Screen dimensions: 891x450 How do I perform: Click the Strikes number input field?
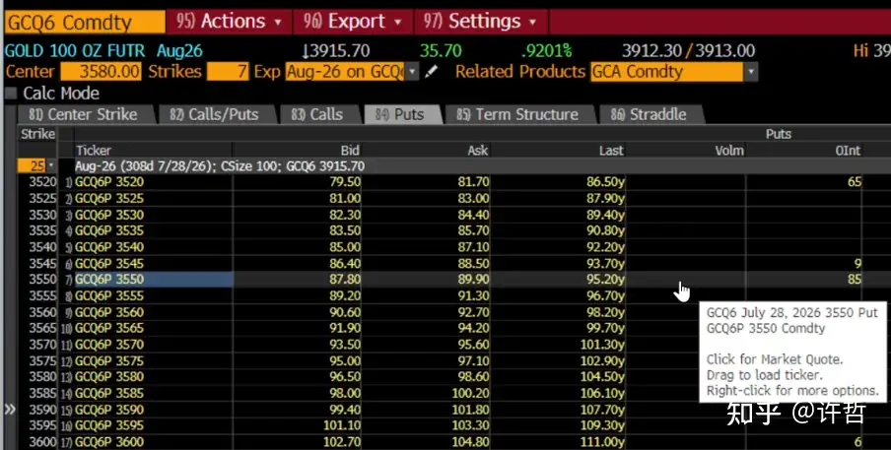tap(228, 72)
